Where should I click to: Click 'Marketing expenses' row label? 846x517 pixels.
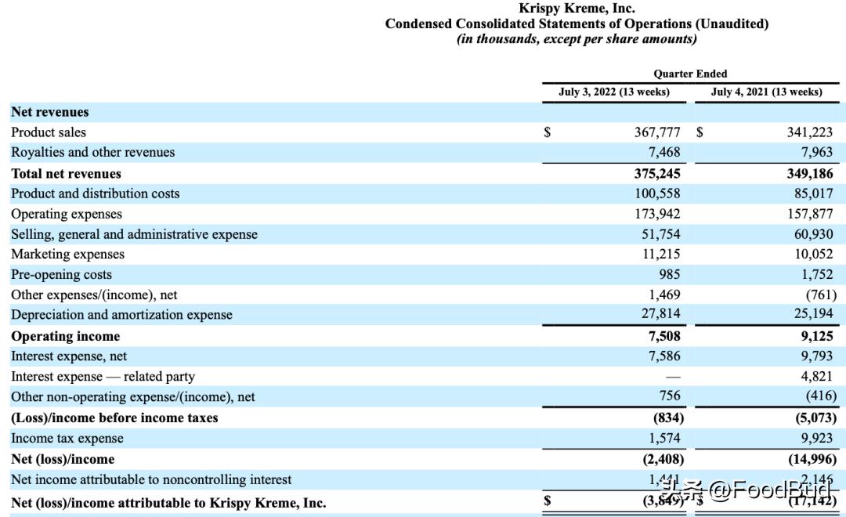(67, 254)
